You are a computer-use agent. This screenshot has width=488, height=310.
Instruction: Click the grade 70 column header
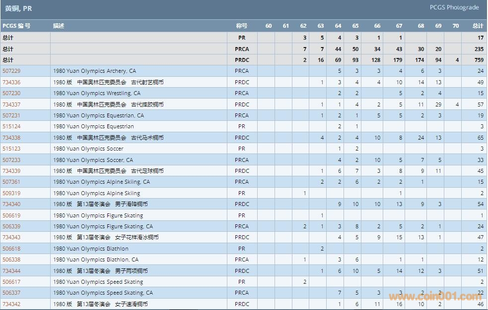[456, 26]
